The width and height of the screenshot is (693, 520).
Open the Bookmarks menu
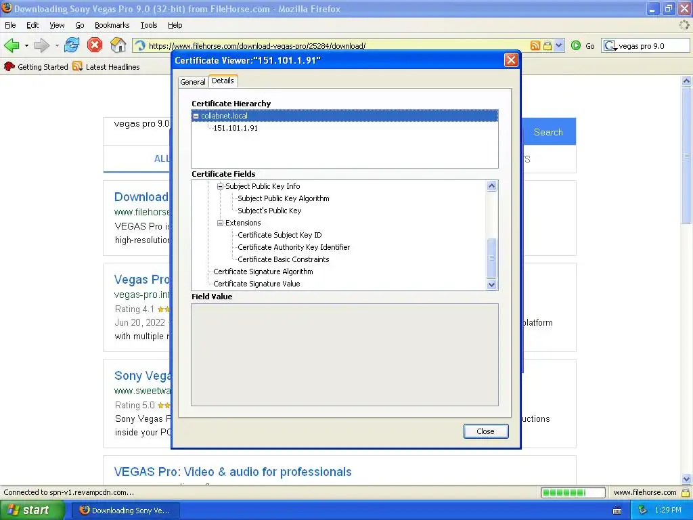pyautogui.click(x=112, y=25)
